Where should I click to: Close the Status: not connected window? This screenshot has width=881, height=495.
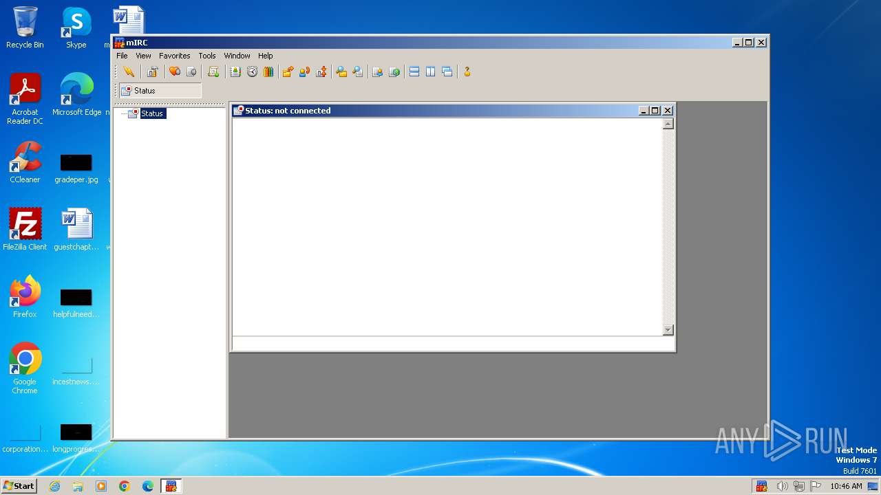(668, 111)
